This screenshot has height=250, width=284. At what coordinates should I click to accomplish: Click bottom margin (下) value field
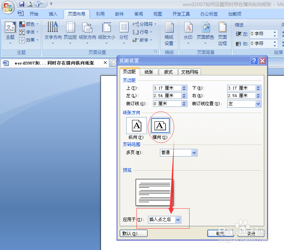(241, 88)
